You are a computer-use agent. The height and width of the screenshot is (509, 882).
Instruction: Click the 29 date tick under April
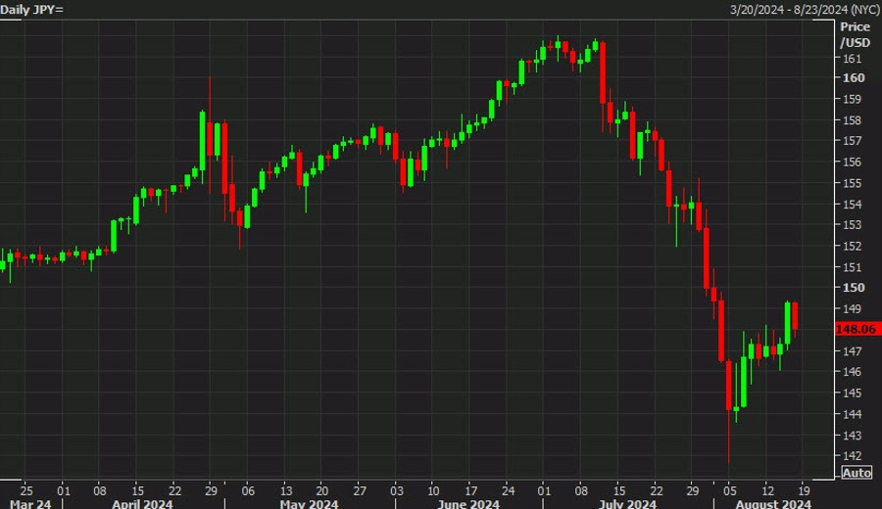click(x=211, y=491)
